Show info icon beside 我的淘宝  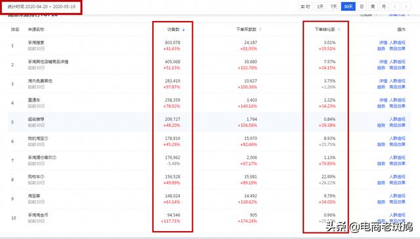[x=46, y=139]
